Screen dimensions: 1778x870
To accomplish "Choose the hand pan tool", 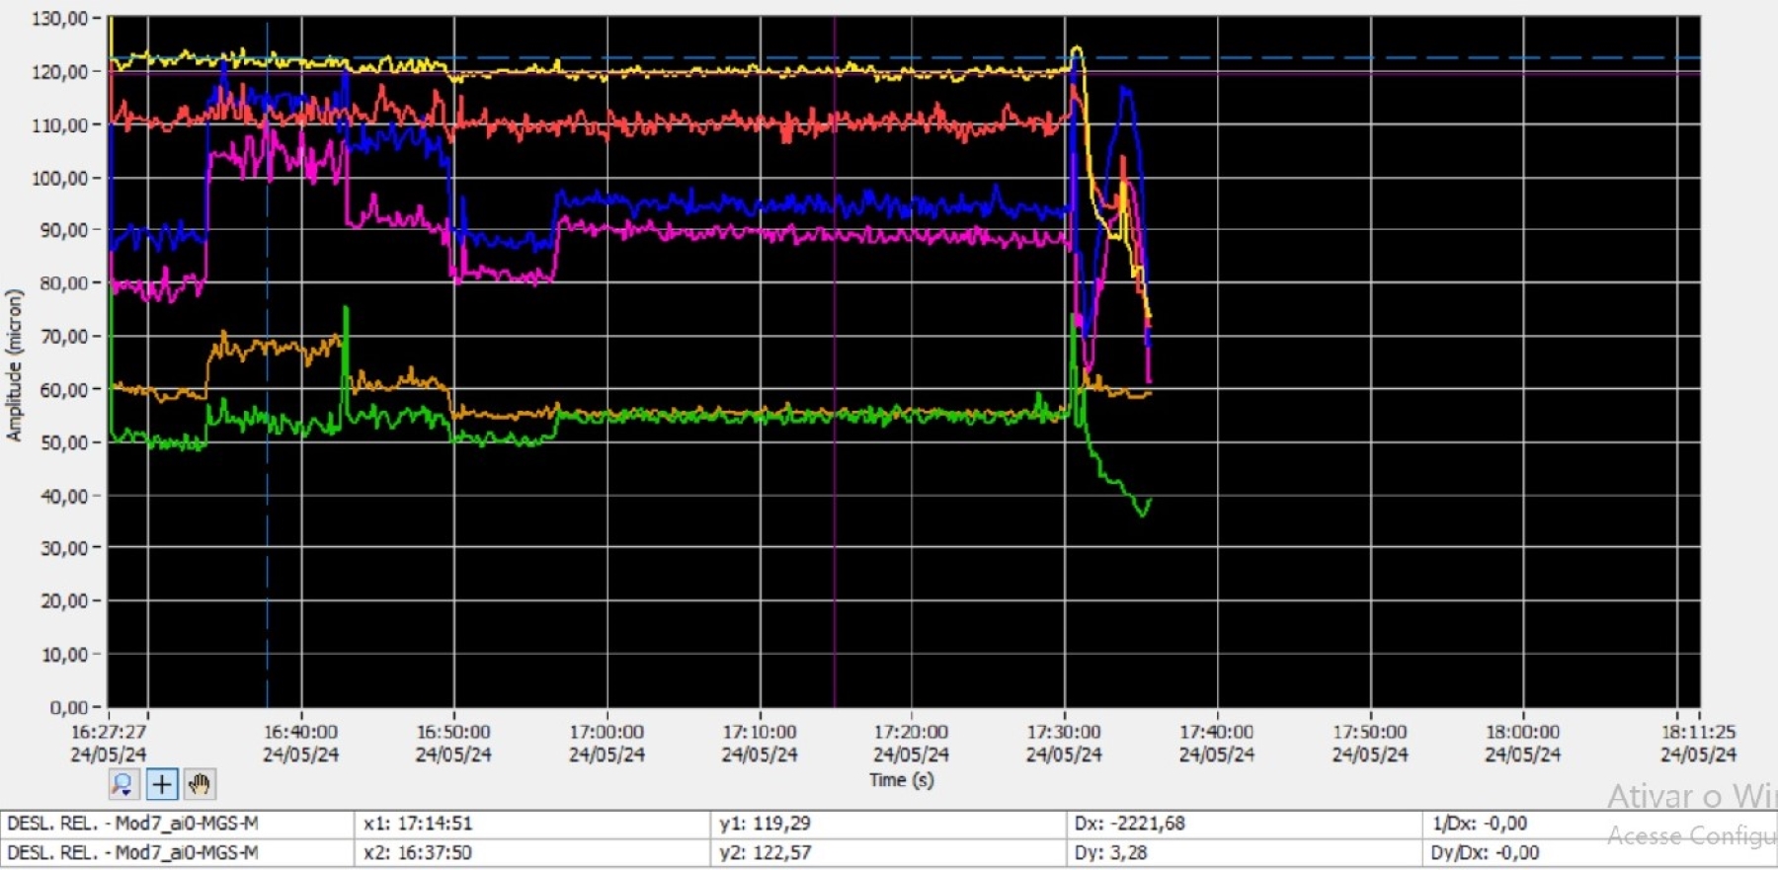I will click(x=200, y=785).
